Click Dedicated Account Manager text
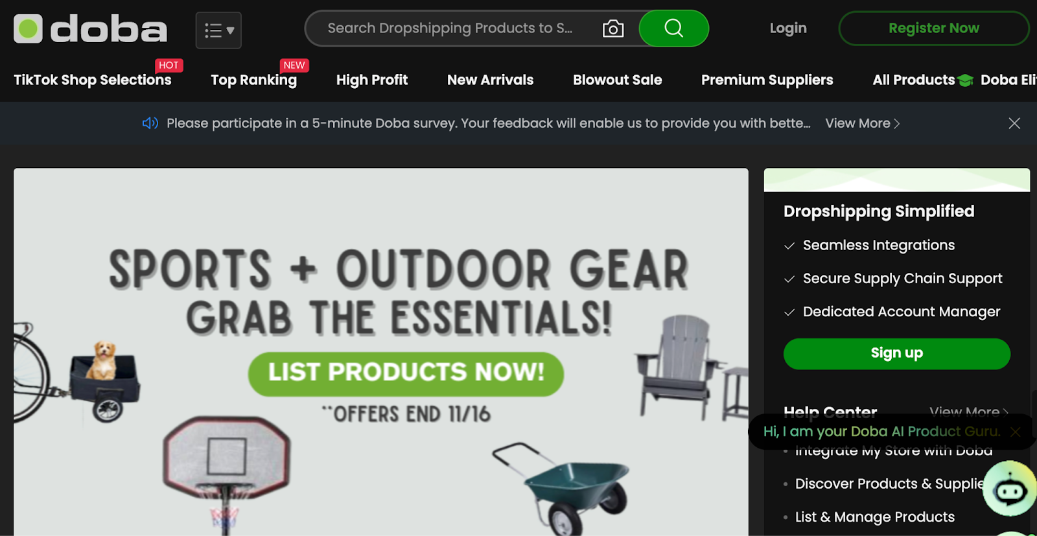The image size is (1037, 536). coord(901,312)
